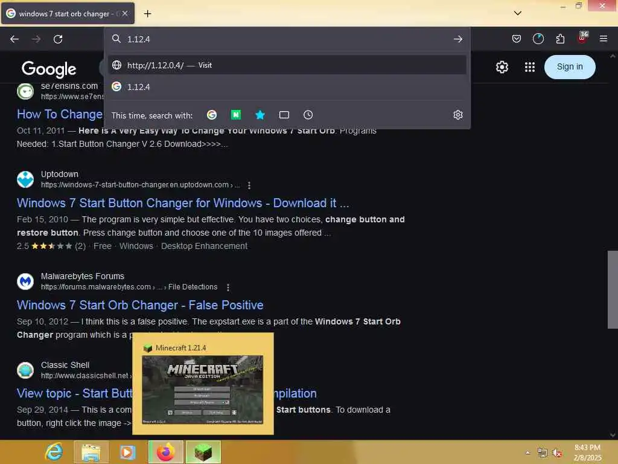Open the Extensions puzzle icon
The image size is (618, 464).
(x=560, y=39)
